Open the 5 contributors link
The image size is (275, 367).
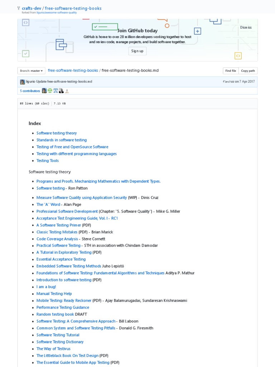point(30,91)
